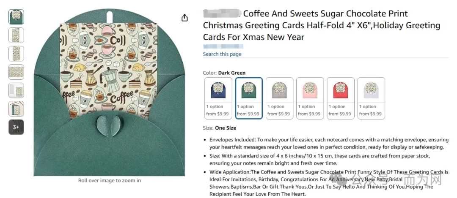
Task: Choose the white envelope color swatch
Action: [x=371, y=98]
